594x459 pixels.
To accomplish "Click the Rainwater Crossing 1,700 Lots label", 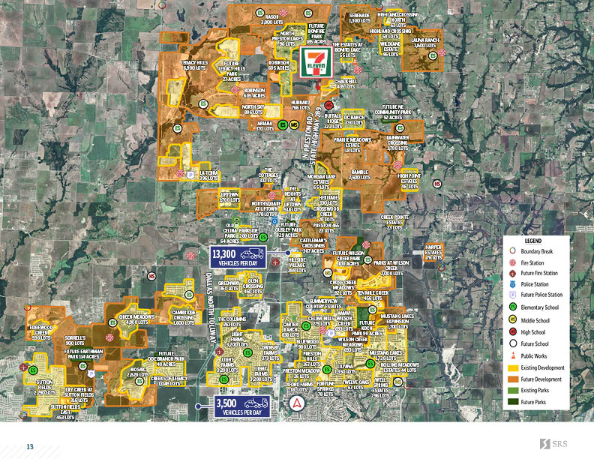I will click(x=397, y=142).
